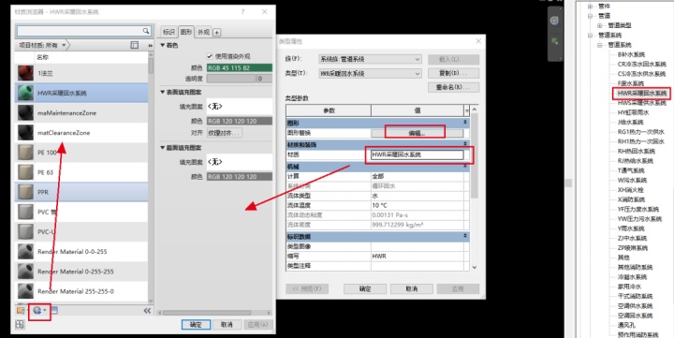Toggle the library panel layout icon
The height and width of the screenshot is (338, 674).
pyautogui.click(x=135, y=45)
